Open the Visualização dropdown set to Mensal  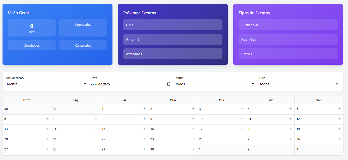point(46,84)
